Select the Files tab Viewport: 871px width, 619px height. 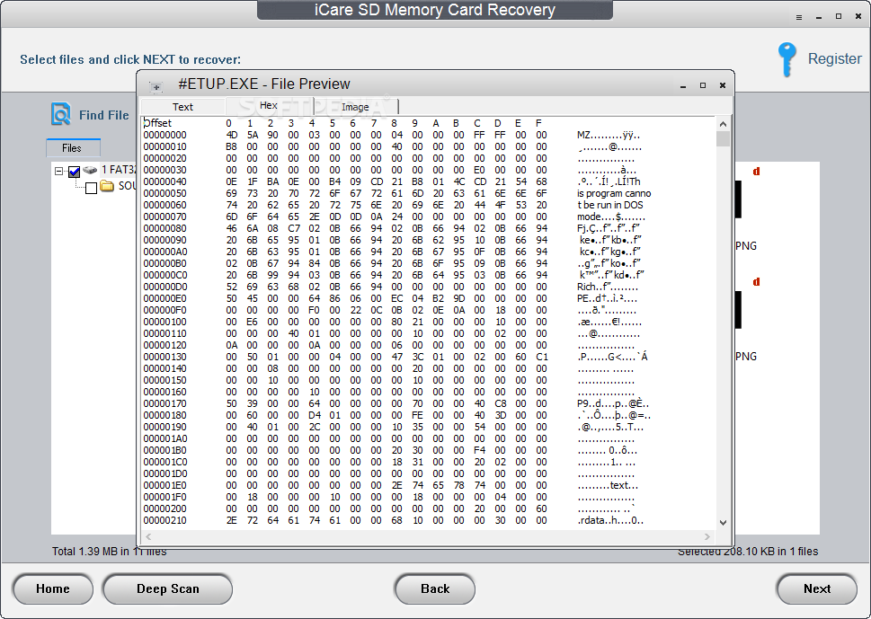click(x=73, y=147)
